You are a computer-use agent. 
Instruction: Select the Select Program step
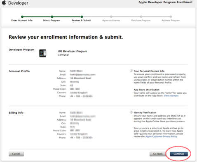(52, 20)
